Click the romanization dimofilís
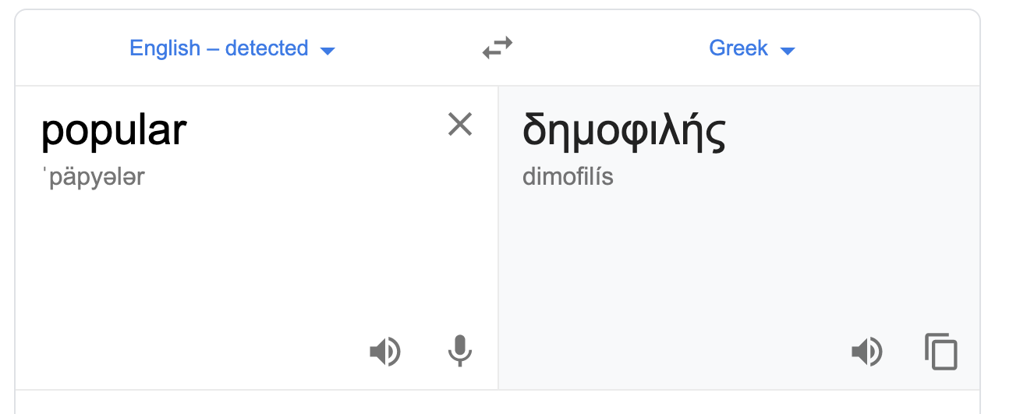The width and height of the screenshot is (1027, 414). pos(568,177)
